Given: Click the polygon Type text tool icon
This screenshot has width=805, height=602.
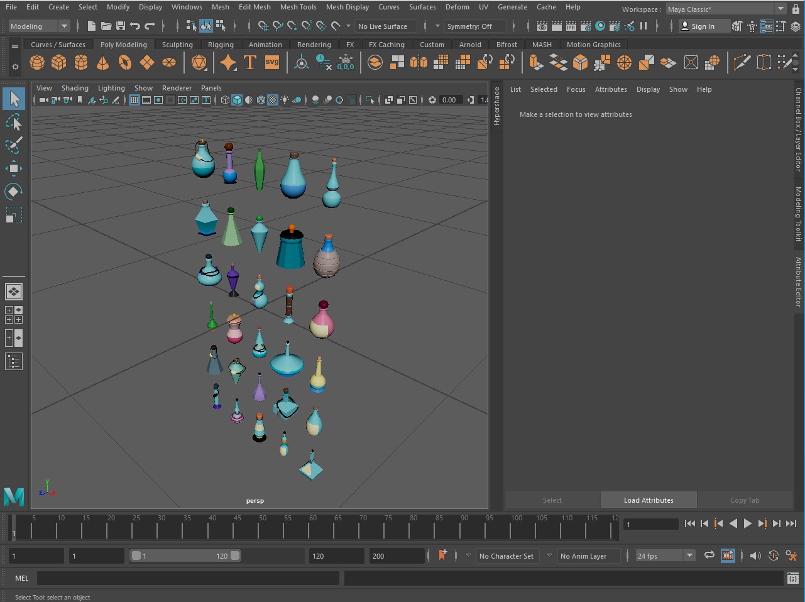Looking at the screenshot, I should pyautogui.click(x=249, y=62).
